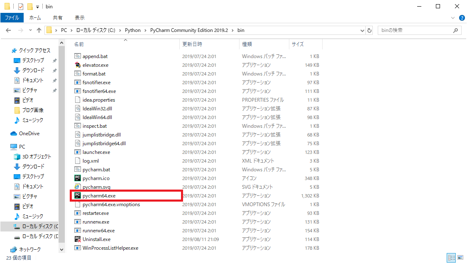Open ブログ画像 folder in Quick Access

coord(29,110)
